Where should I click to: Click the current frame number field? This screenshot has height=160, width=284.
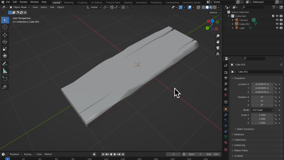pos(173,154)
